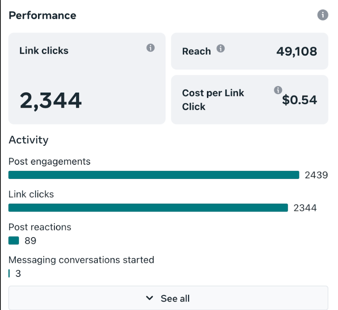Screen dimensions: 338x310
Task: Click the Performance section info icon
Action: [323, 15]
